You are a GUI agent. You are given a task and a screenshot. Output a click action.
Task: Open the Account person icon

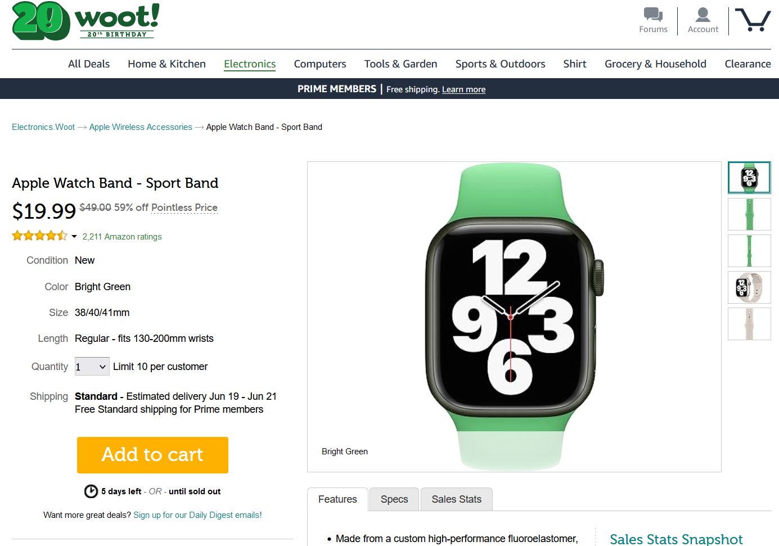(x=703, y=14)
